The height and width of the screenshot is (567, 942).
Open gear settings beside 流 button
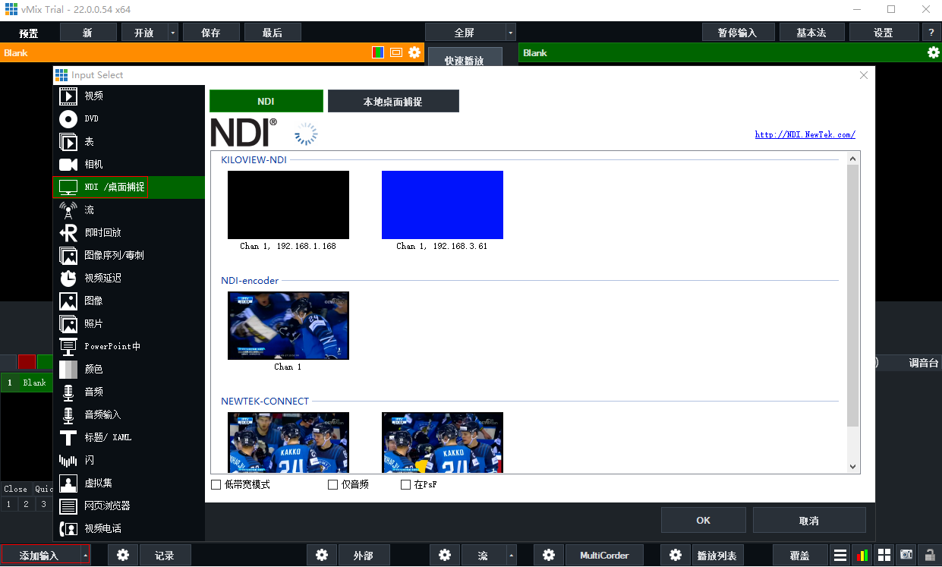[x=445, y=555]
